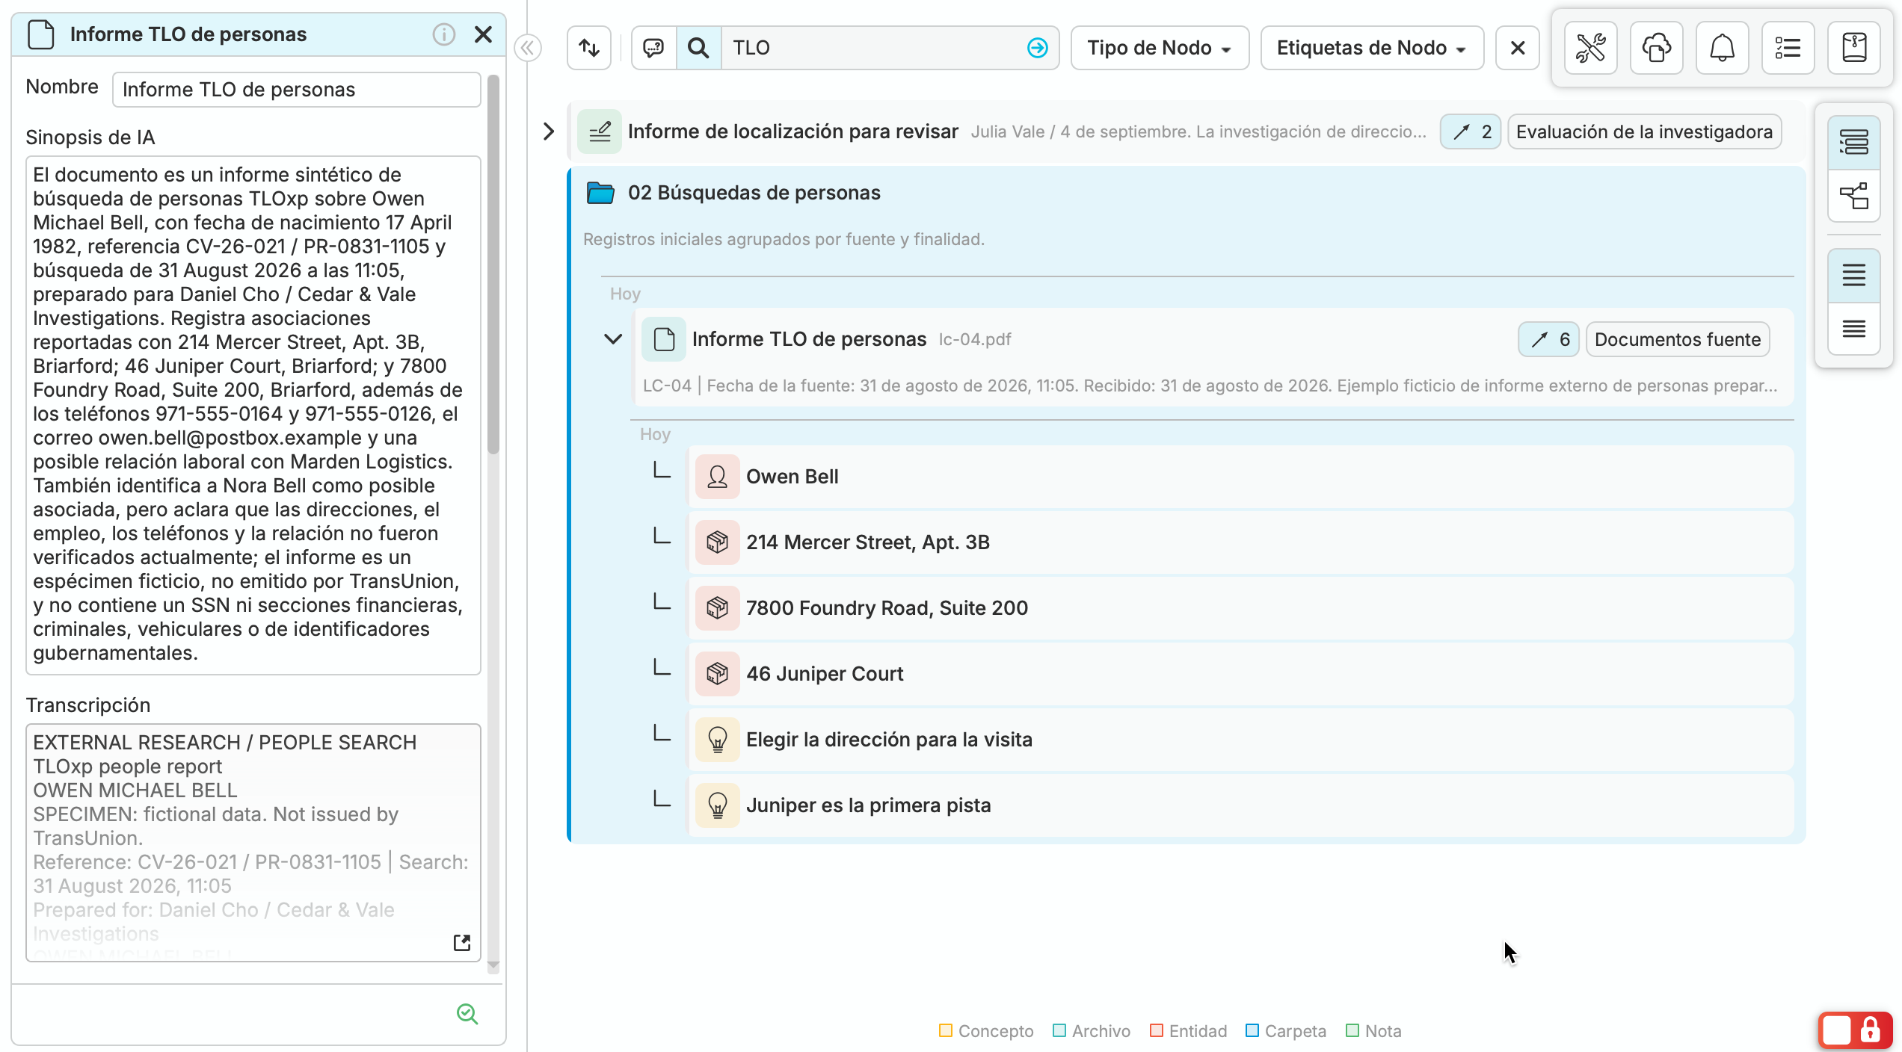The image size is (1902, 1052).
Task: Click the cloud sync icon
Action: pyautogui.click(x=1656, y=48)
